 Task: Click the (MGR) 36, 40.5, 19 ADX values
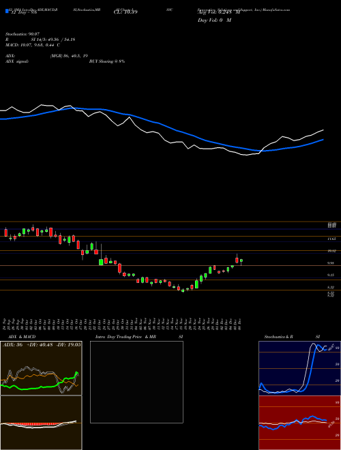pos(69,56)
